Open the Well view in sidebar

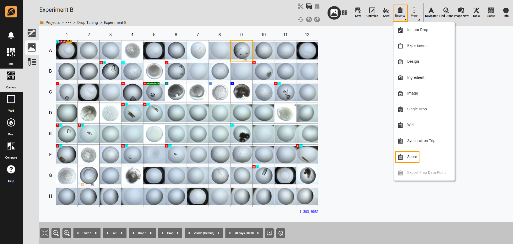click(11, 103)
